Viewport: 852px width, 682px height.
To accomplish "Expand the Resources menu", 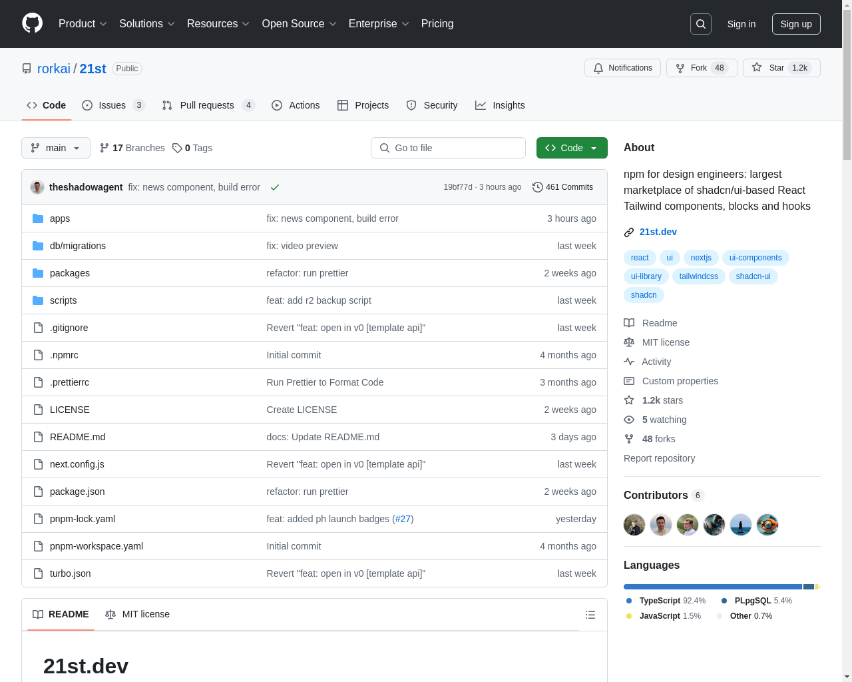I will 218,24.
